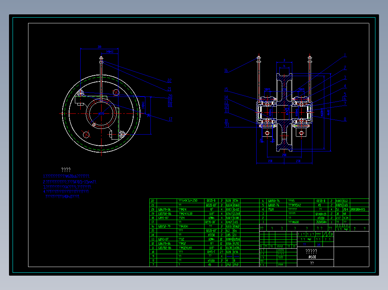Click weight '20.4' in parts row 4
The image size is (388, 290).
346,209
